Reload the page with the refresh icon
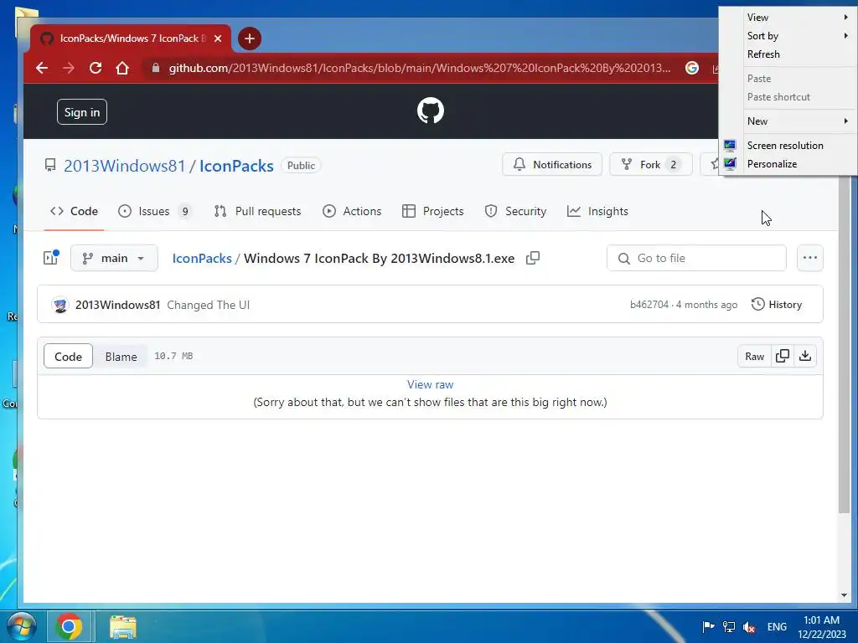858x643 pixels. point(96,68)
